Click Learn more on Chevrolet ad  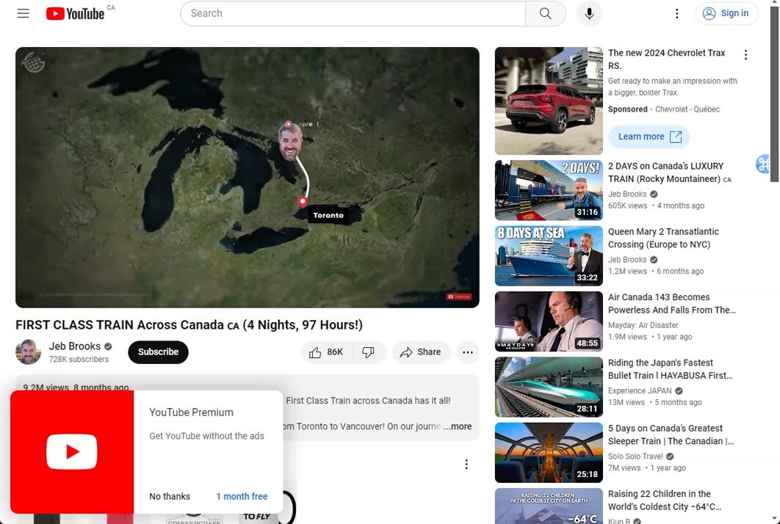649,137
